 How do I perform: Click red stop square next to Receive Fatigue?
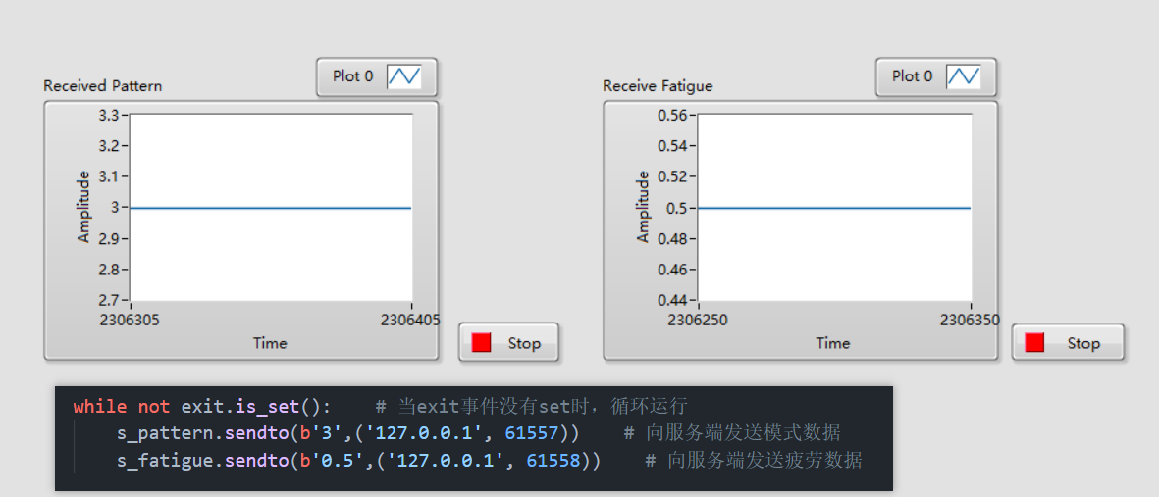click(1034, 343)
